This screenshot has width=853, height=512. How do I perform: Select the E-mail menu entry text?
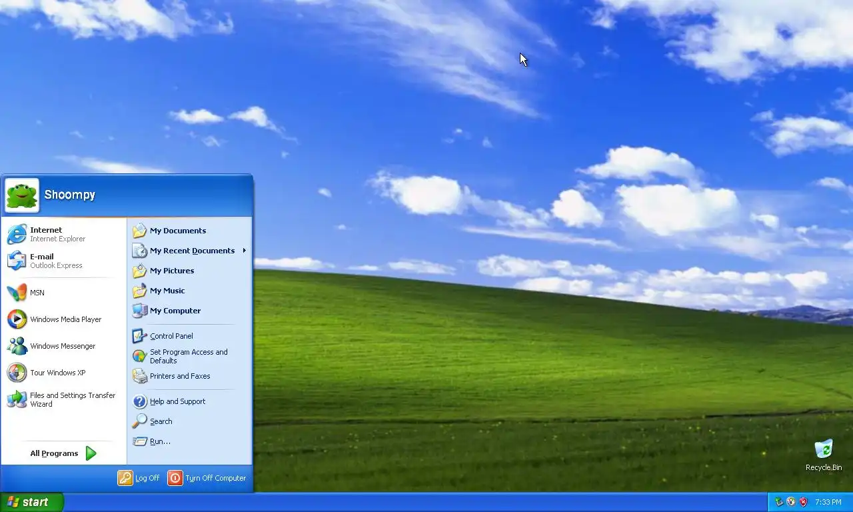click(x=42, y=257)
